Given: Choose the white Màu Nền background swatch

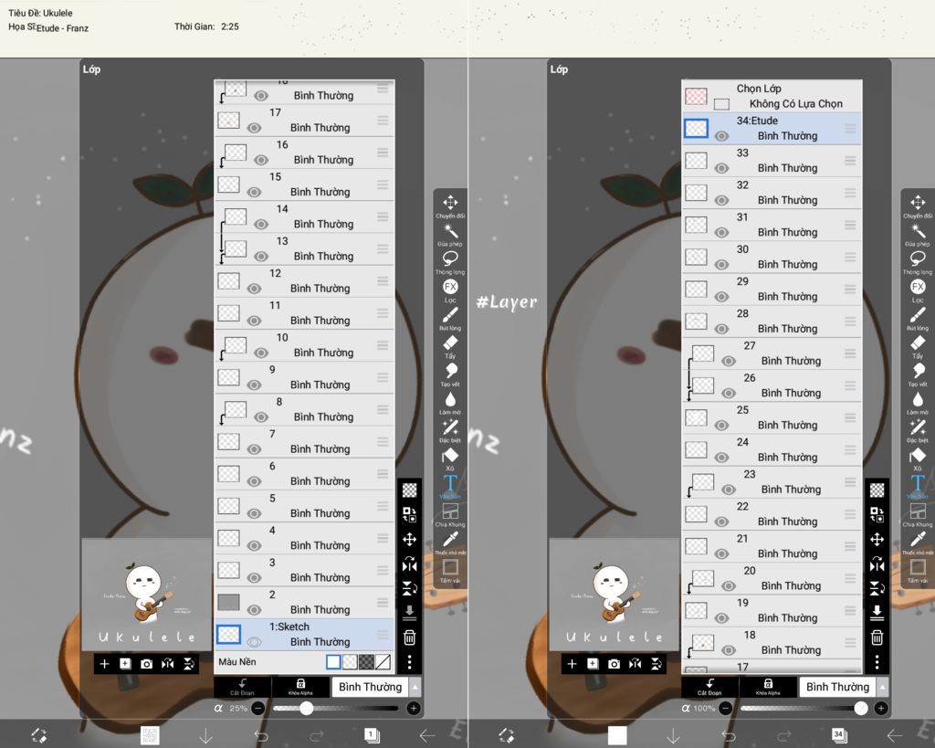Looking at the screenshot, I should (x=333, y=661).
